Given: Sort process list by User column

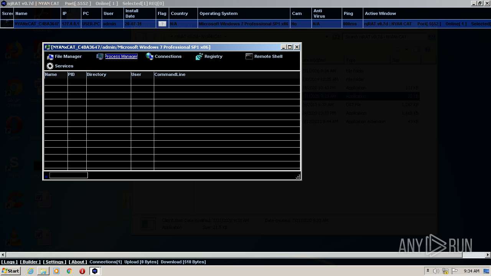Looking at the screenshot, I should 142,74.
